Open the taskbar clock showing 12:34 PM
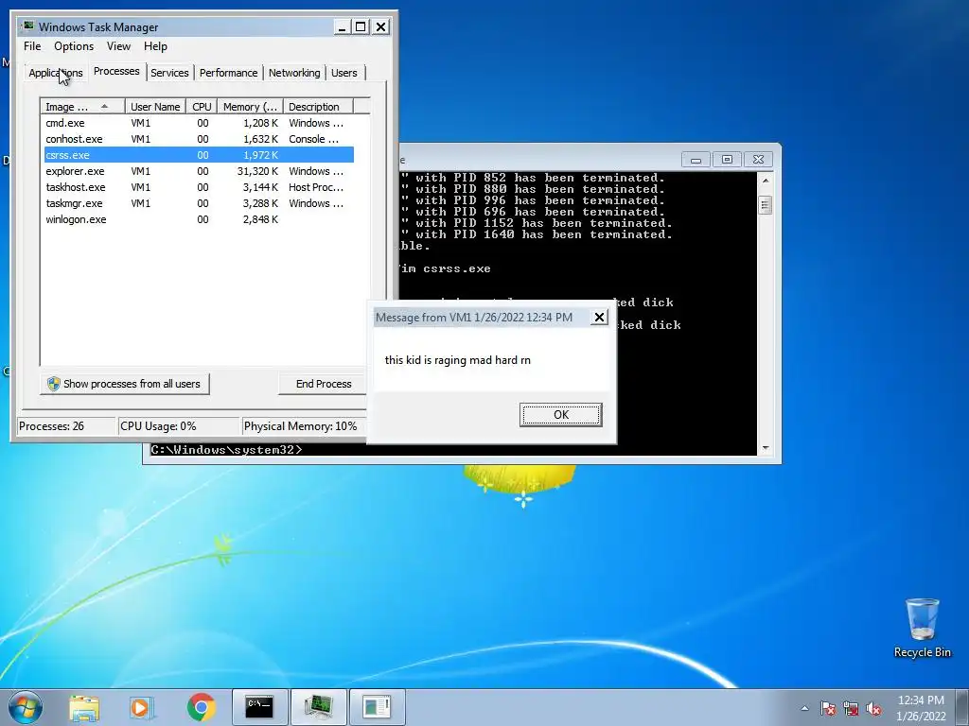 coord(921,707)
